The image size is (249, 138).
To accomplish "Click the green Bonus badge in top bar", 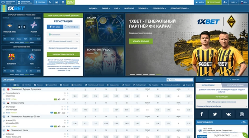I will 70,2.
